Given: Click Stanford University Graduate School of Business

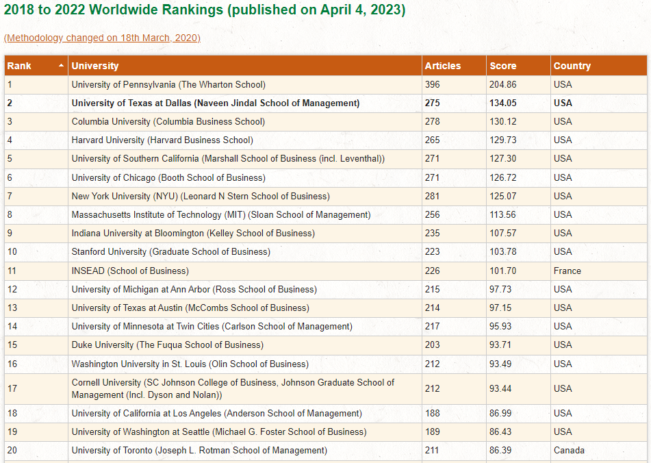Looking at the screenshot, I should (170, 251).
